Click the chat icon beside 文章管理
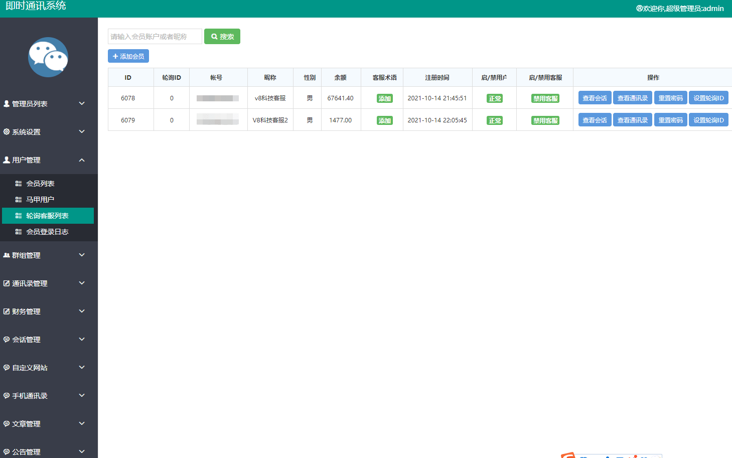The width and height of the screenshot is (732, 458). pyautogui.click(x=7, y=424)
